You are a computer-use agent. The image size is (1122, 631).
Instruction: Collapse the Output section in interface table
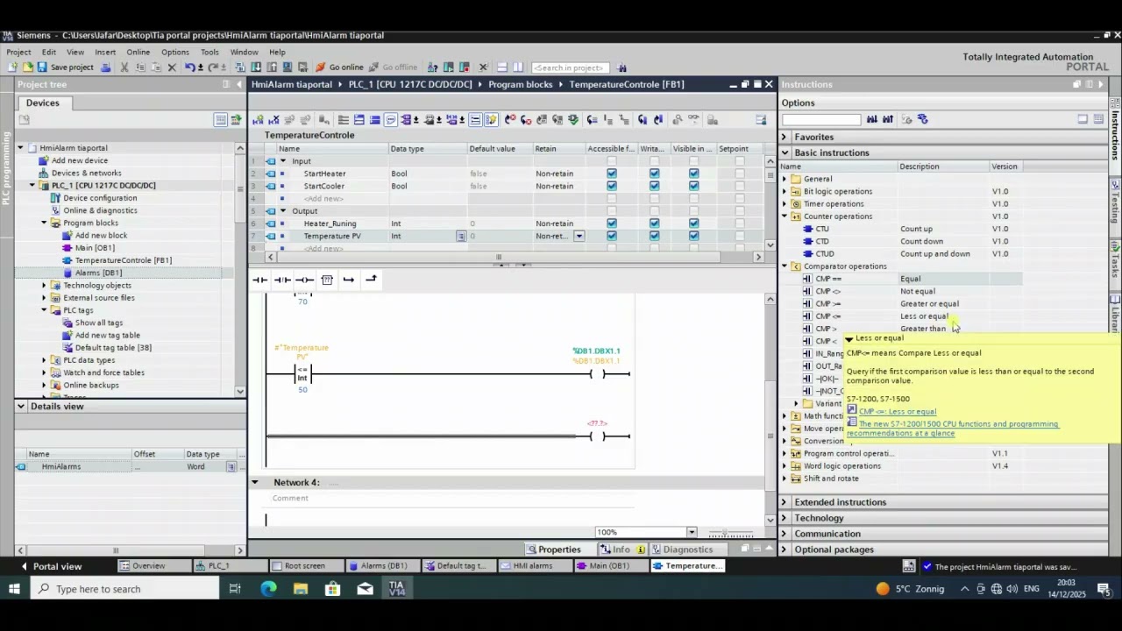(282, 211)
